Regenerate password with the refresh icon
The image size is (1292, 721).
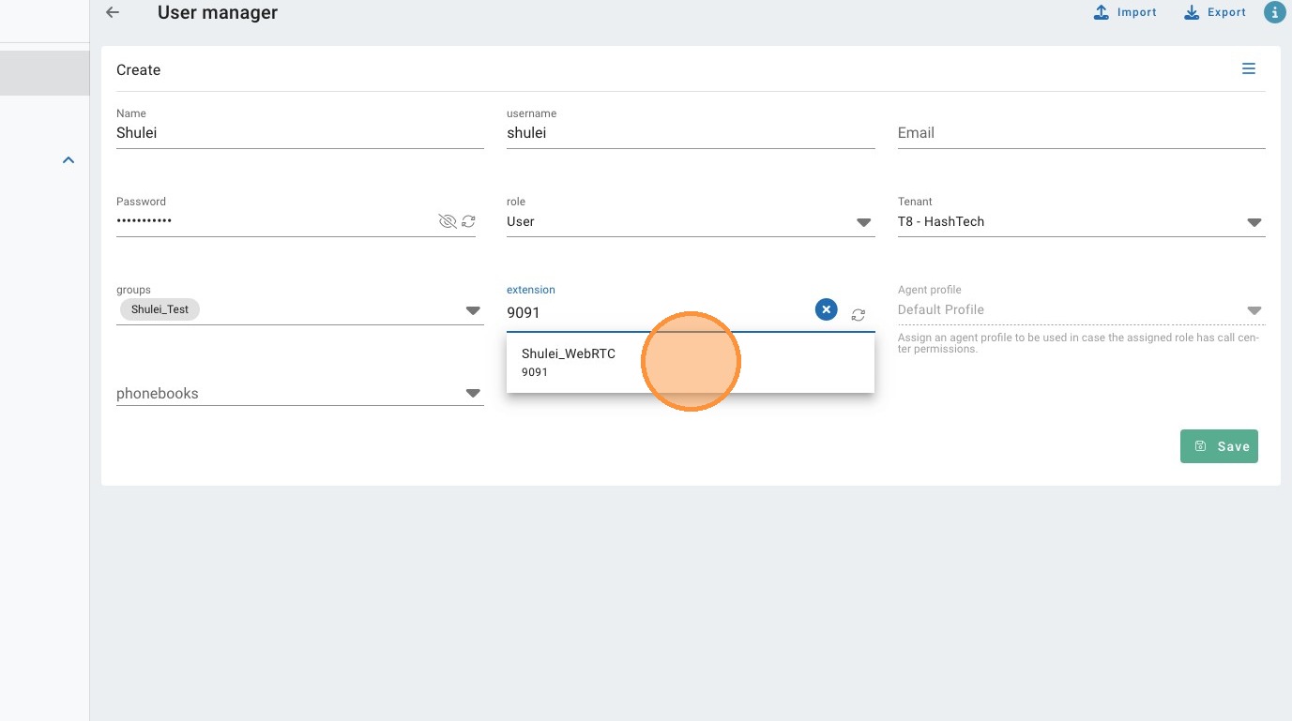click(468, 222)
